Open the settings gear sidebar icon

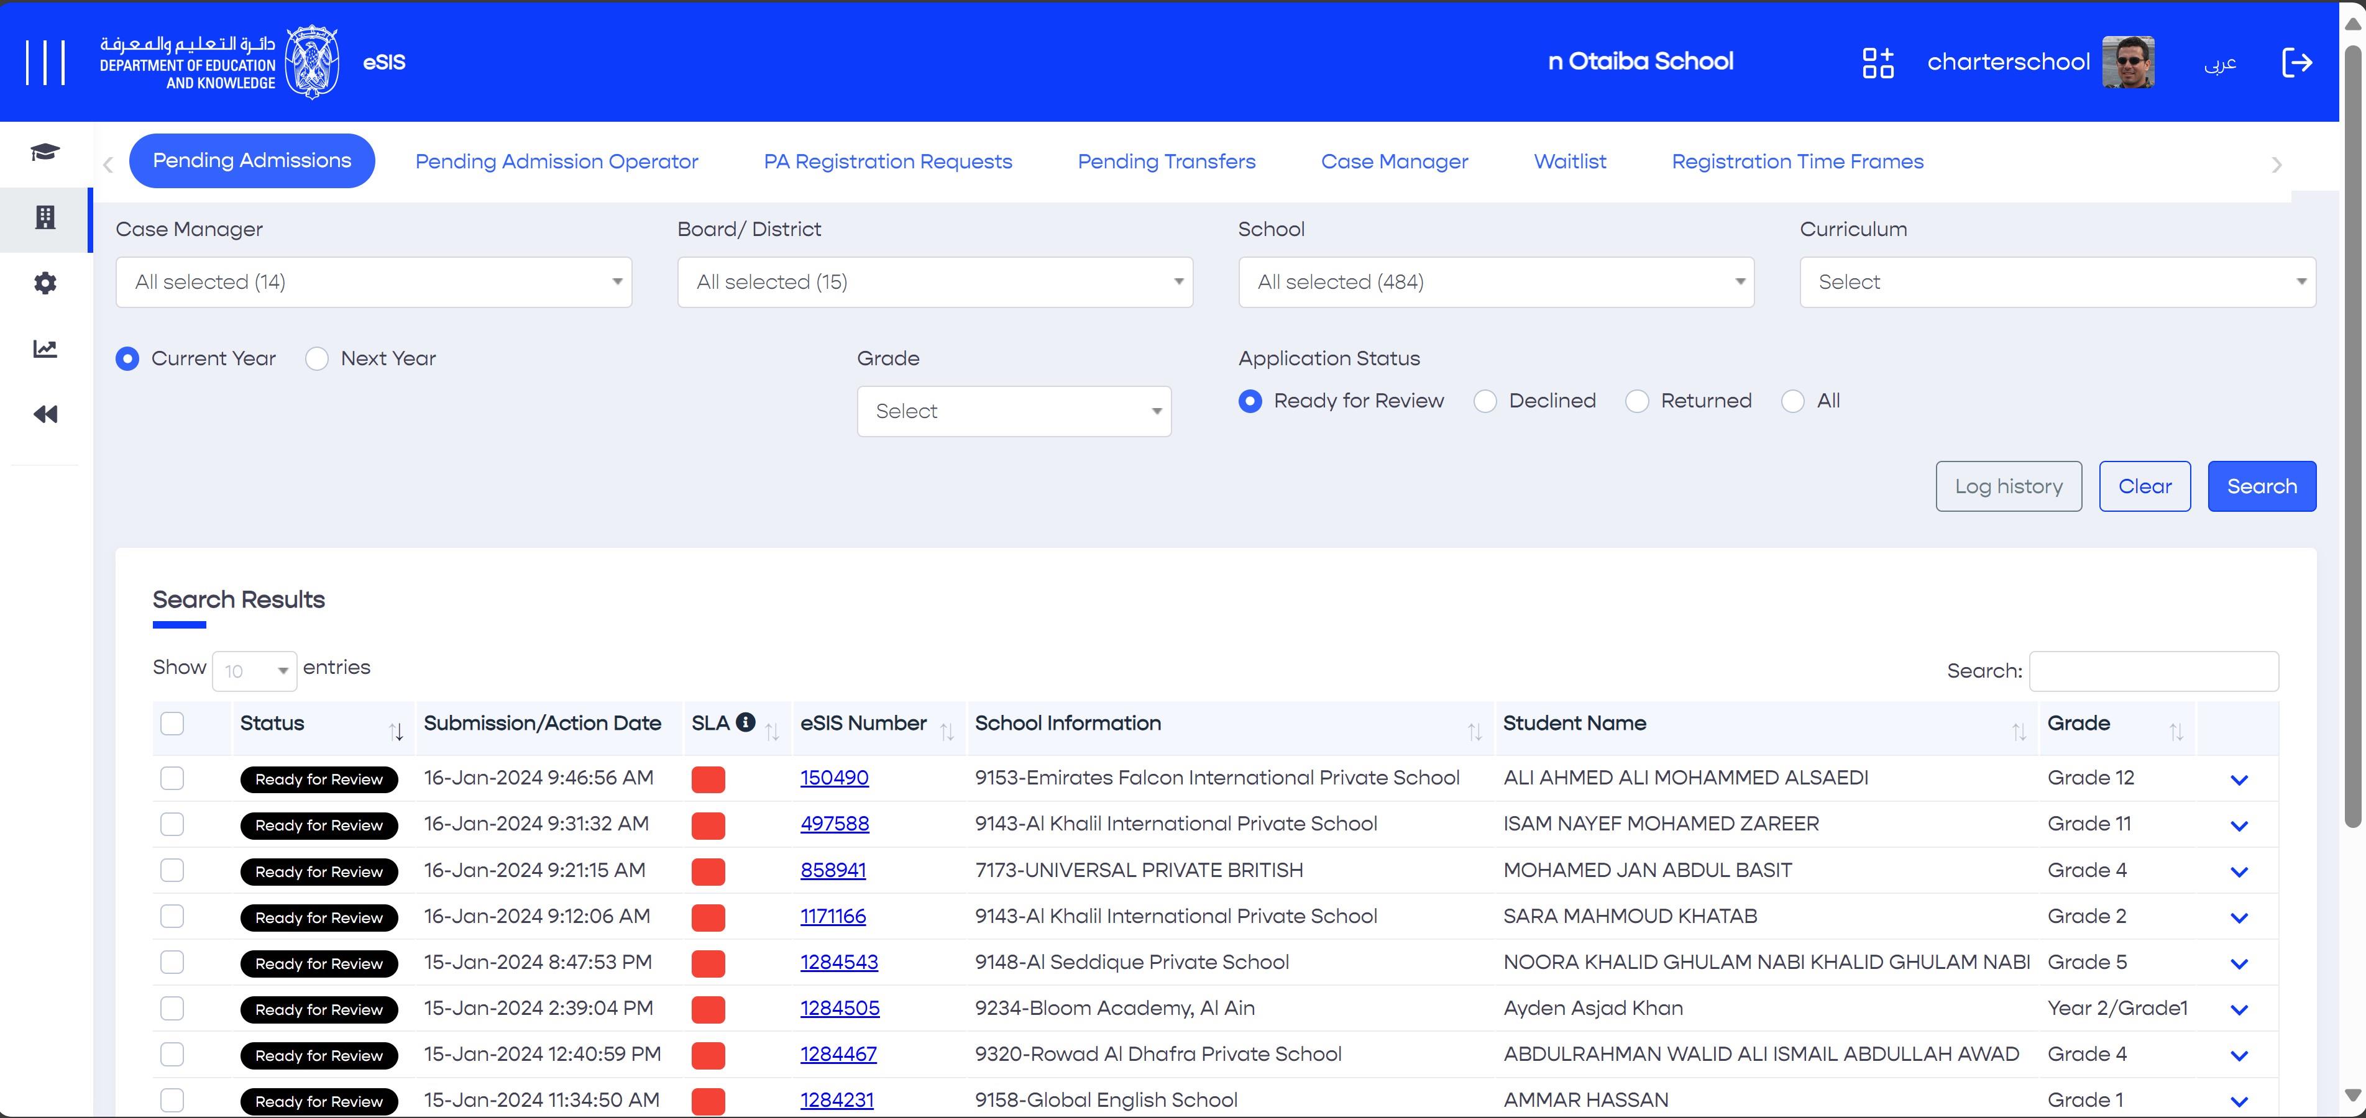[45, 283]
